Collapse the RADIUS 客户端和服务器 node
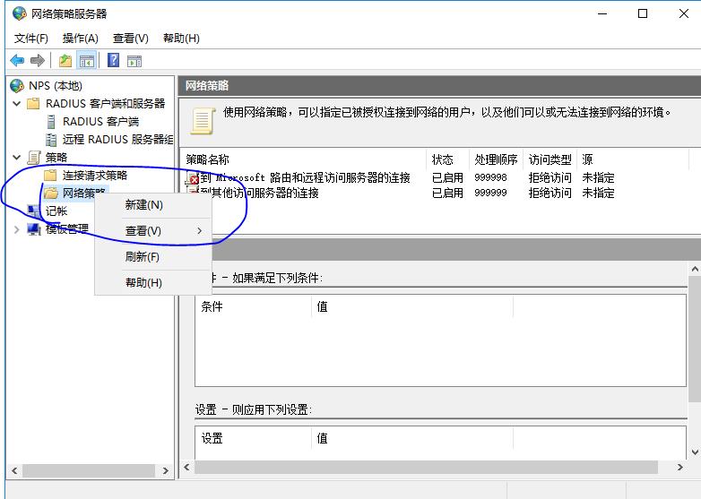The height and width of the screenshot is (499, 701). (16, 104)
